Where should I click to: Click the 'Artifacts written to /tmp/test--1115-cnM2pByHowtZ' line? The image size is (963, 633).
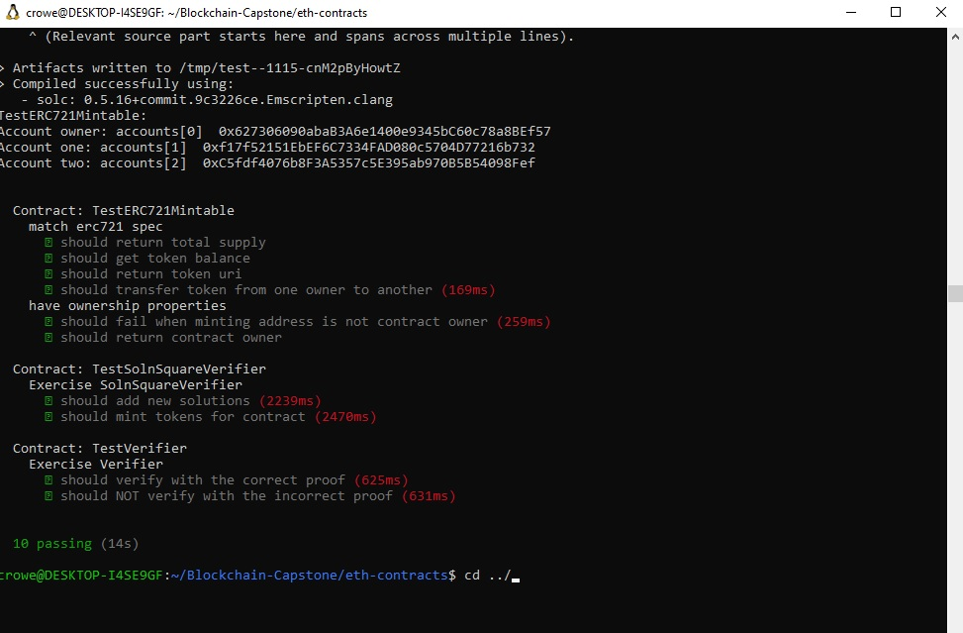[x=200, y=68]
